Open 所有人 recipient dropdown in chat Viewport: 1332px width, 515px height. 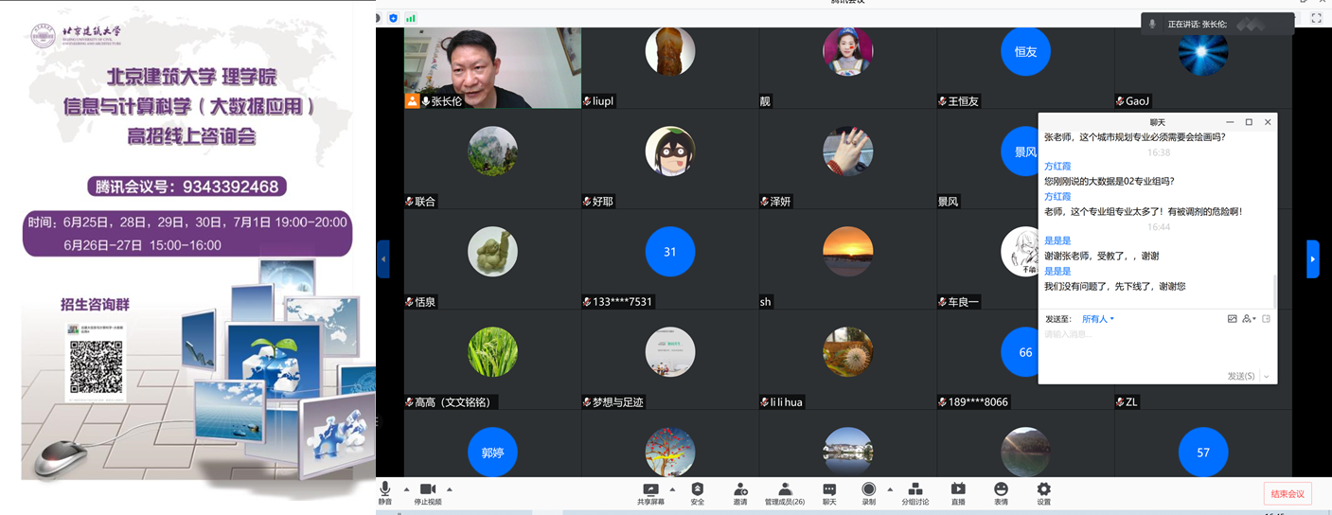point(1098,319)
